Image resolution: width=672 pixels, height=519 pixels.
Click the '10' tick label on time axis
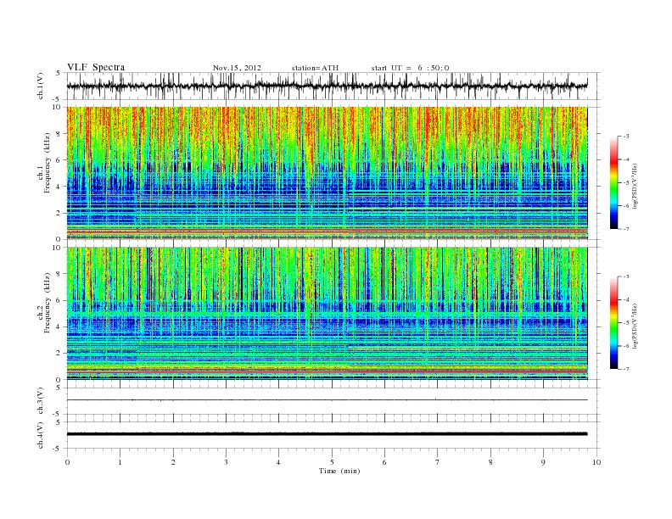coord(596,462)
